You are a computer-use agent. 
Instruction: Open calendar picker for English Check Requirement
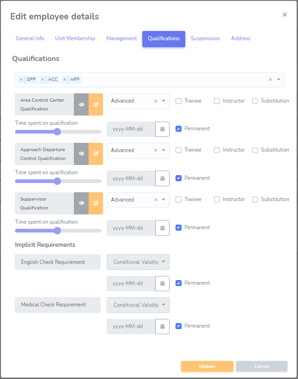(x=163, y=283)
